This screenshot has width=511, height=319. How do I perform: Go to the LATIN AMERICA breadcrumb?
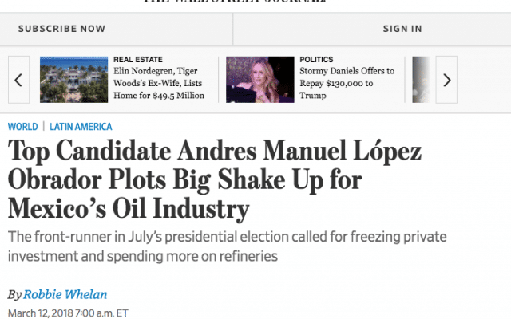tap(81, 127)
